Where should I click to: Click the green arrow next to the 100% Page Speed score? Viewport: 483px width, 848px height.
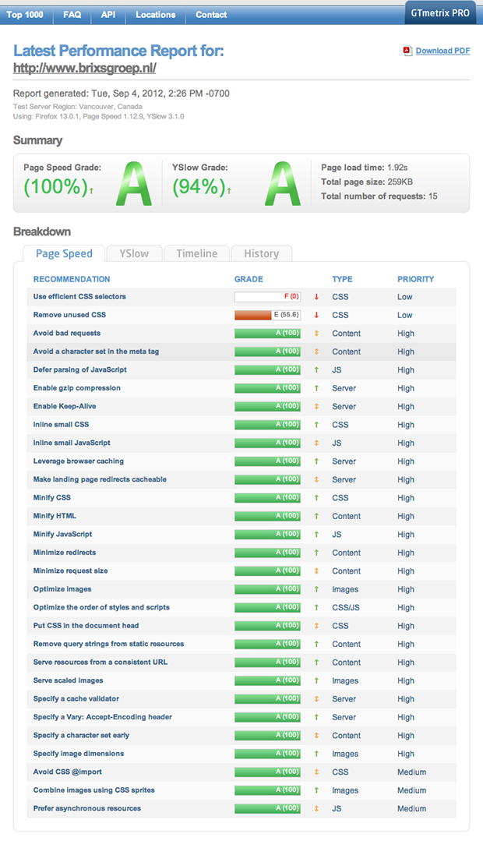point(91,191)
